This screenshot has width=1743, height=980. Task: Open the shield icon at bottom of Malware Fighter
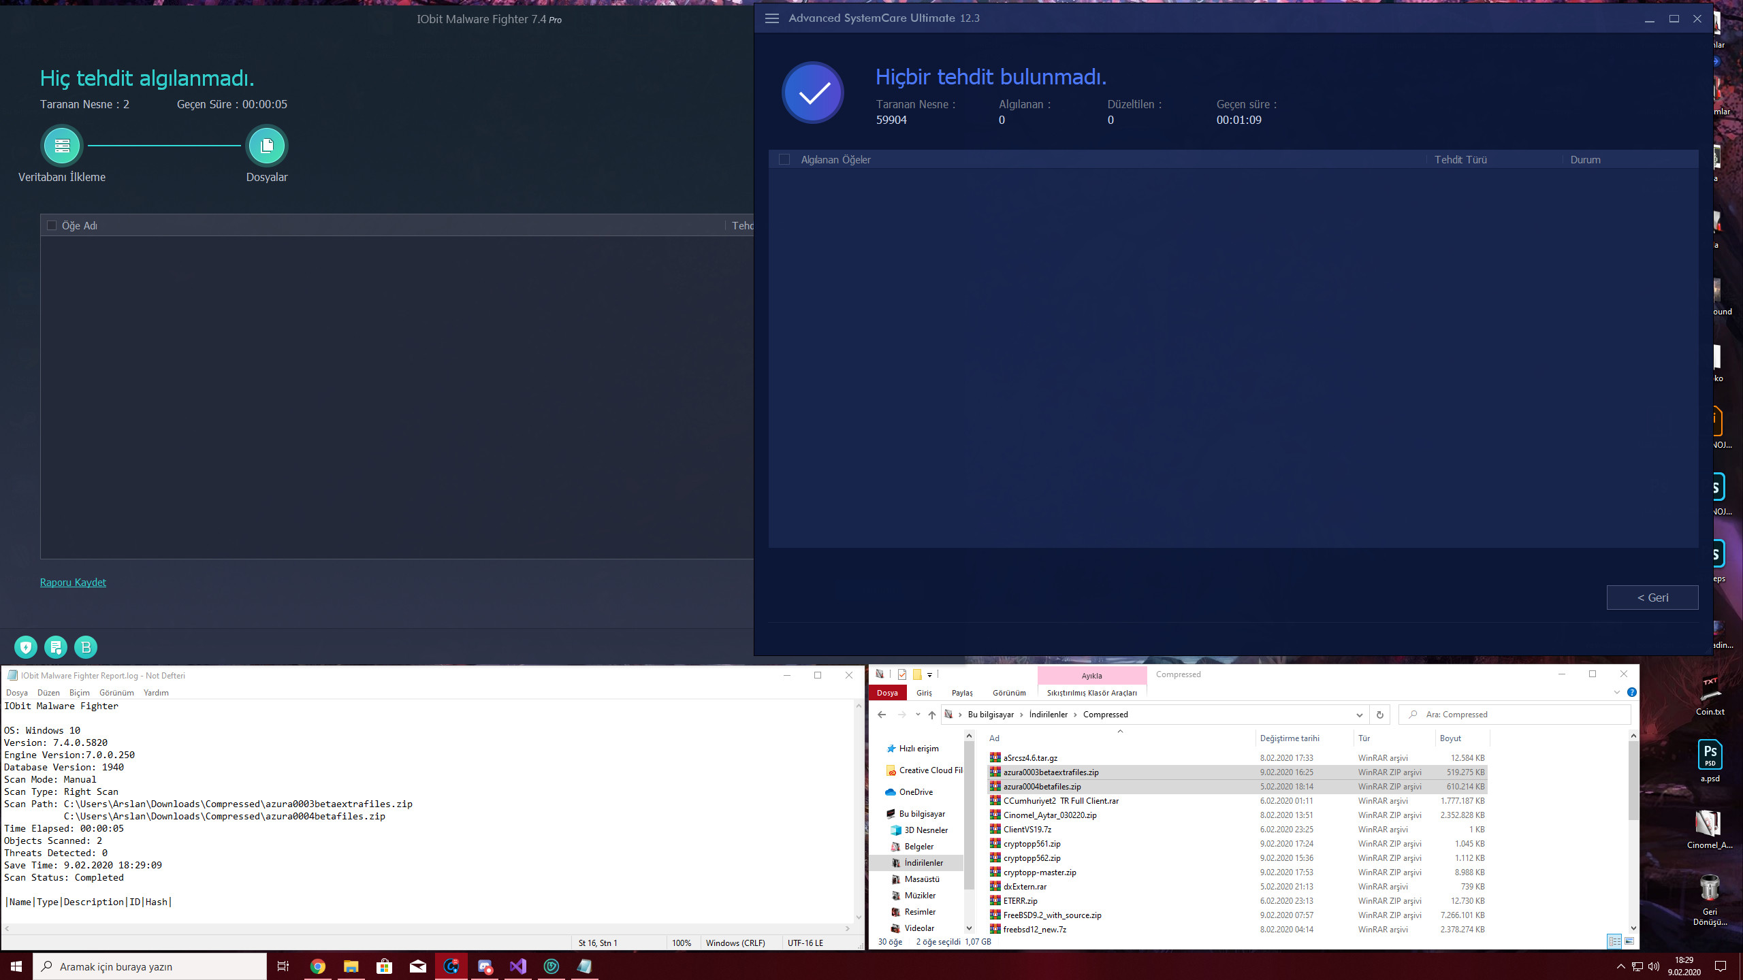pos(26,647)
